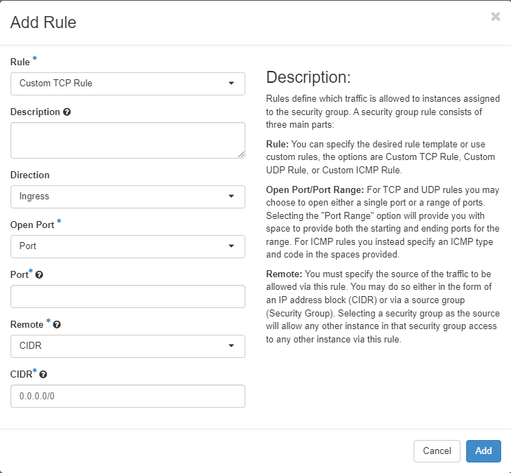Image resolution: width=511 pixels, height=473 pixels.
Task: Click the blue Add button
Action: point(483,451)
